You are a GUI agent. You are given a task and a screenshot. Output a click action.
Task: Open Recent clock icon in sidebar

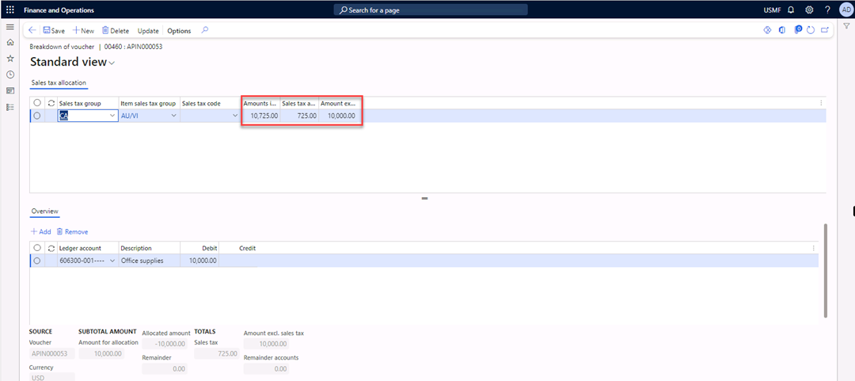click(x=9, y=74)
